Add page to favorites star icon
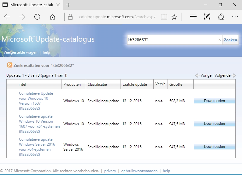This screenshot has width=242, height=175. click(x=174, y=17)
